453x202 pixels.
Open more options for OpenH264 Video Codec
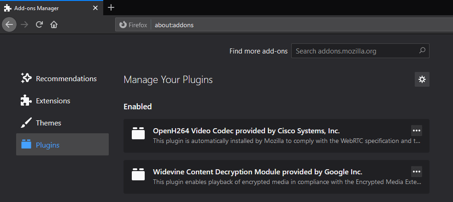pos(417,131)
